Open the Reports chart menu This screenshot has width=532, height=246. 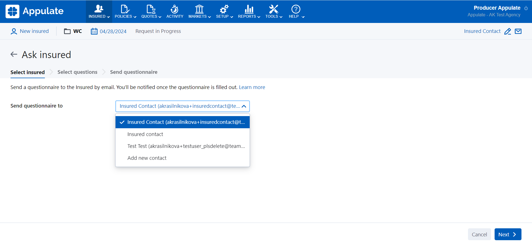pos(249,12)
